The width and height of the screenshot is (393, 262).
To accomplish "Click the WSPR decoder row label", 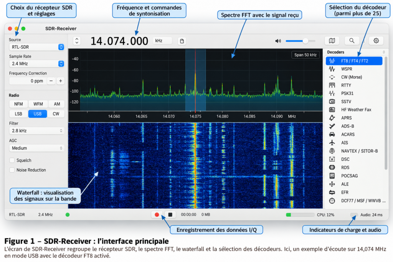I will click(347, 69).
